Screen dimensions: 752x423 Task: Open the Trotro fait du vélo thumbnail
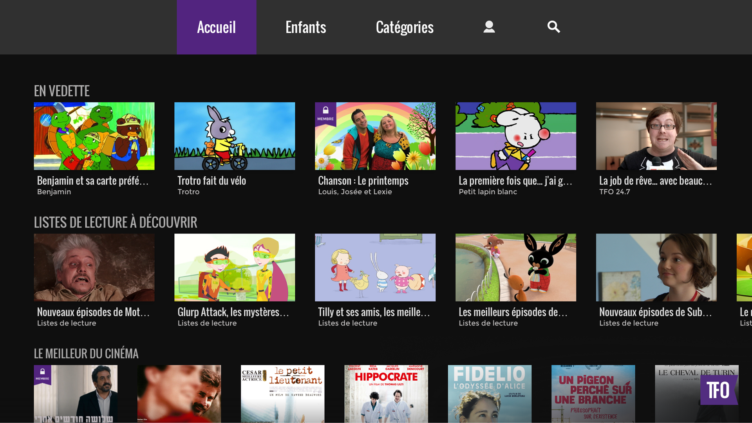click(235, 136)
